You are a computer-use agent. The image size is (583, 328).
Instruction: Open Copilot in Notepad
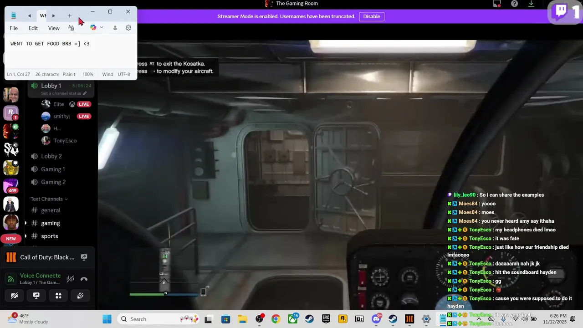click(x=93, y=28)
